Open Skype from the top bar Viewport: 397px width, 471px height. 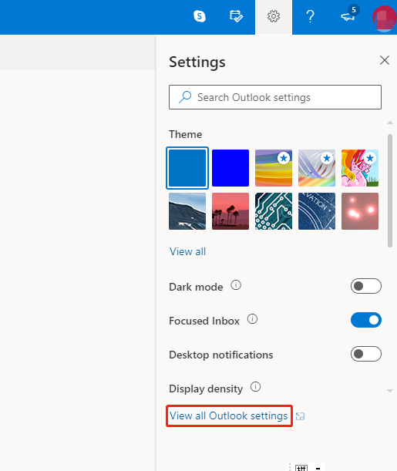[200, 16]
